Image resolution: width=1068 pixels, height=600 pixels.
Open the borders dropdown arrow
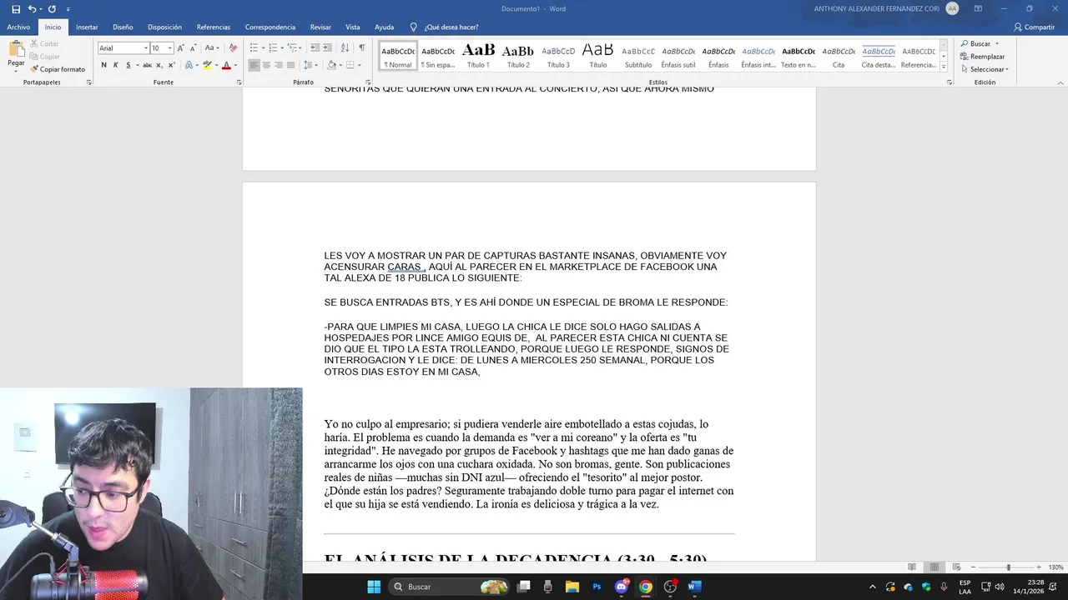pyautogui.click(x=360, y=65)
